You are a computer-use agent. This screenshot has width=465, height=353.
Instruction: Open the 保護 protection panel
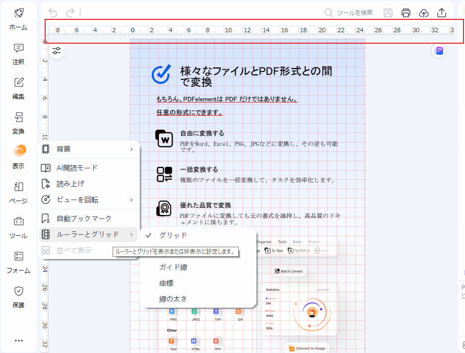(x=18, y=298)
